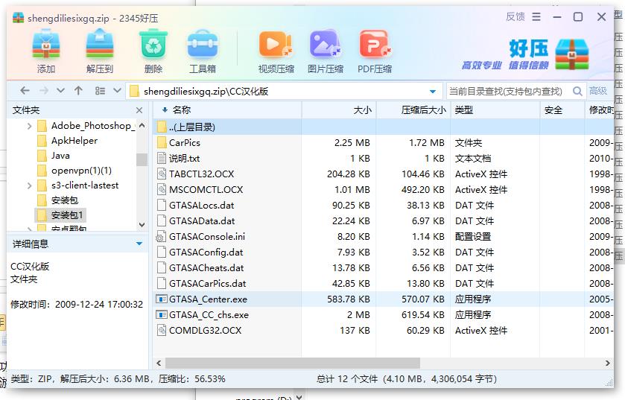The height and width of the screenshot is (400, 625).
Task: Select the ApkHelper folder in tree
Action: 74,141
